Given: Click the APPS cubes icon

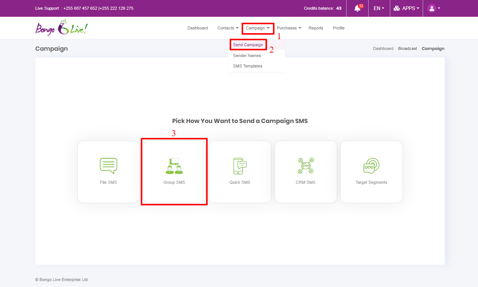Looking at the screenshot, I should [x=397, y=8].
